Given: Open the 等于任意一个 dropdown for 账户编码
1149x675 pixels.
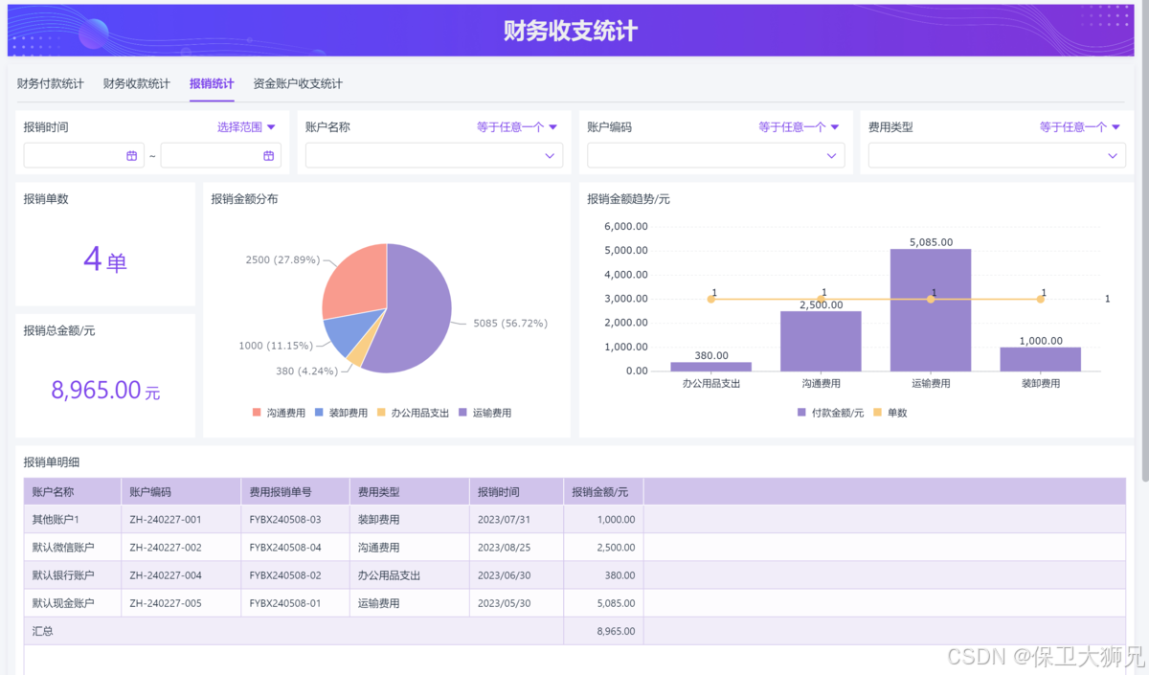Looking at the screenshot, I should tap(799, 126).
